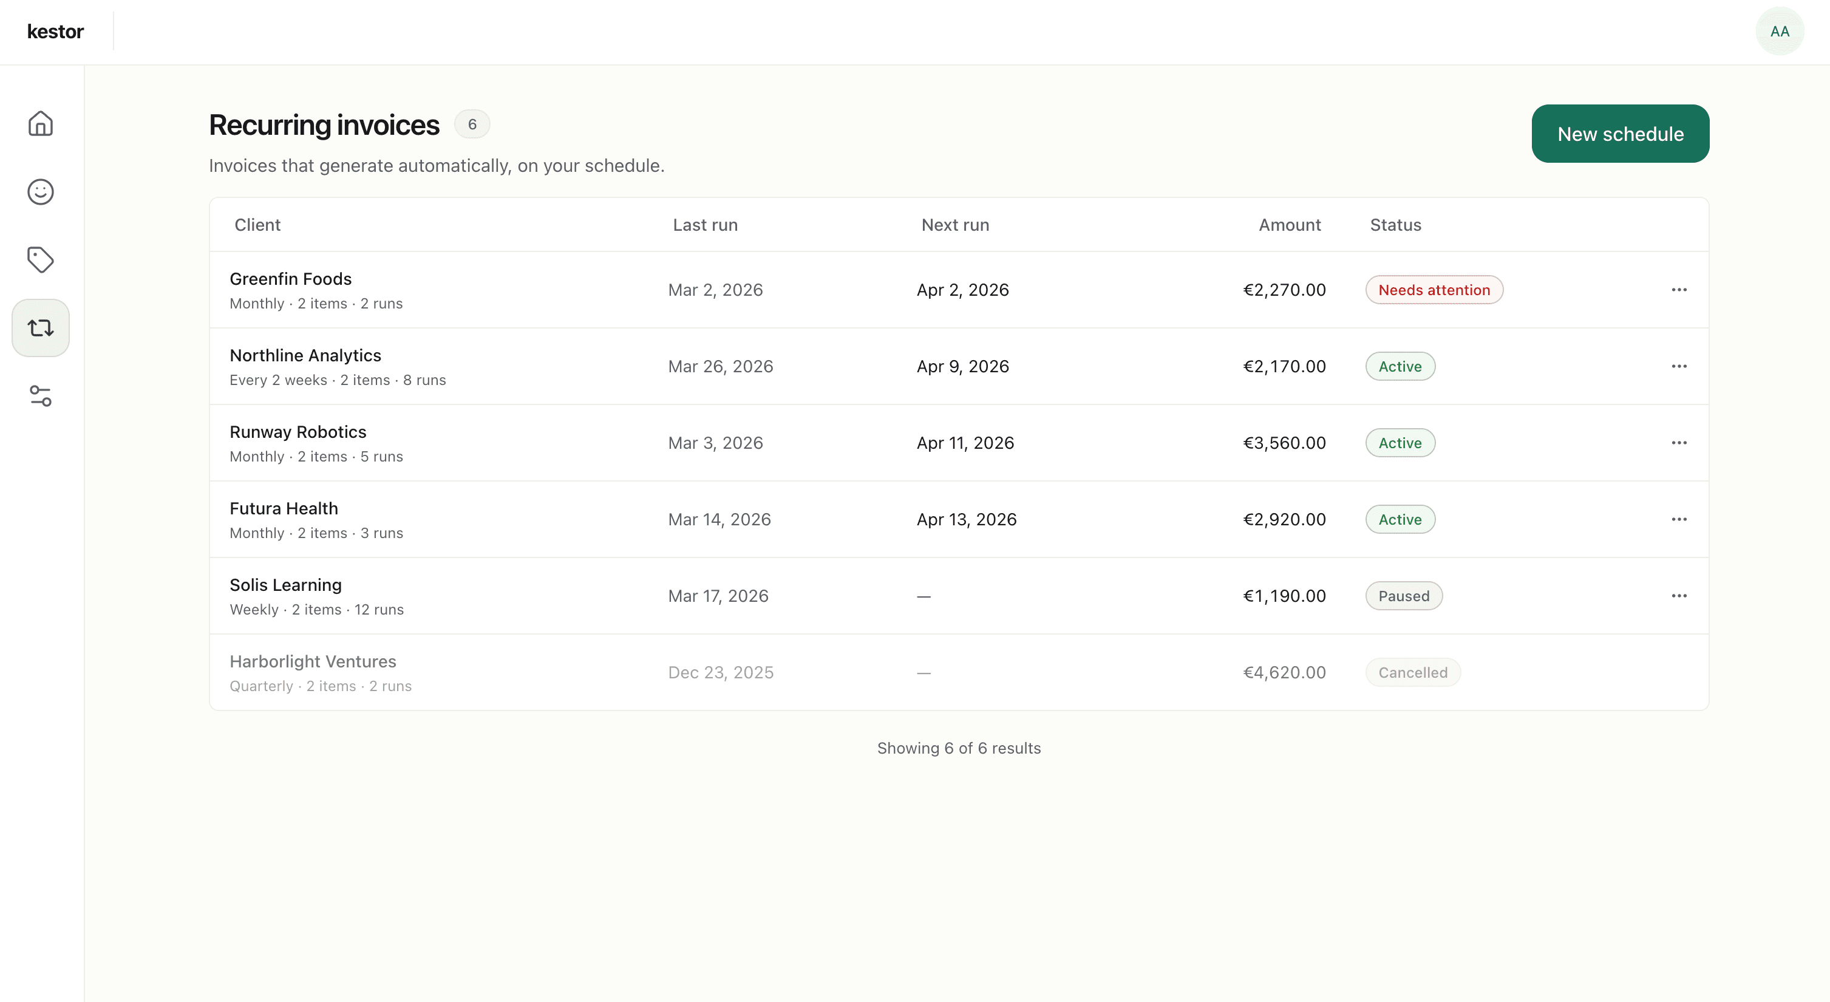
Task: Open actions menu for Runway Robotics
Action: [1679, 442]
